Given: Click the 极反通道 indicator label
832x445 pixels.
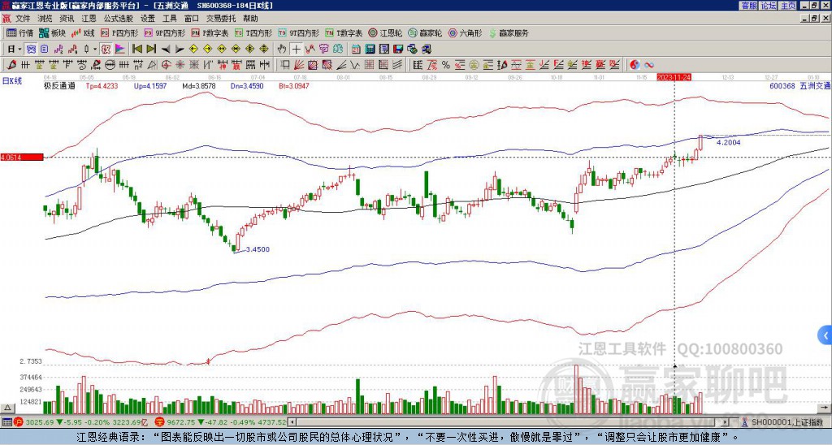Looking at the screenshot, I should click(59, 85).
